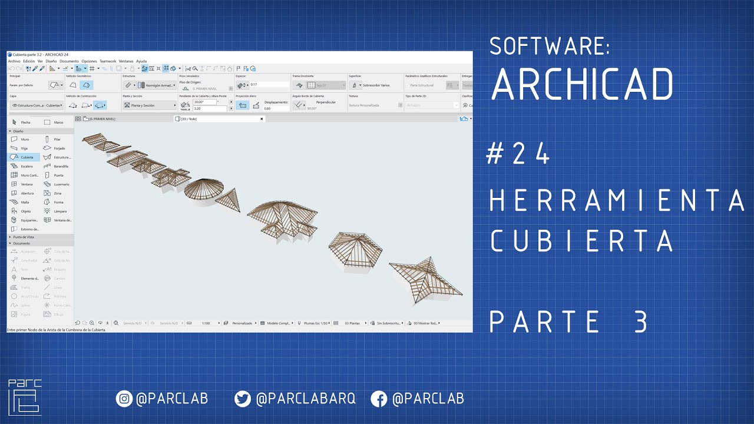Toggle the first Proyección Alero option
This screenshot has width=754, height=424.
242,105
